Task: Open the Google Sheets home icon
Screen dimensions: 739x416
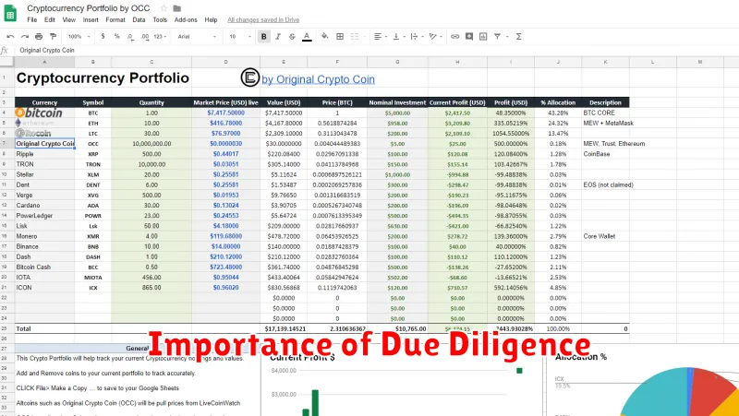Action: coord(10,13)
